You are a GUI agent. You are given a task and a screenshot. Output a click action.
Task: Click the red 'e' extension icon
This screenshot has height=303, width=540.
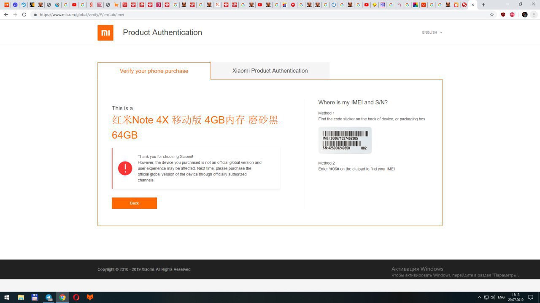point(512,14)
